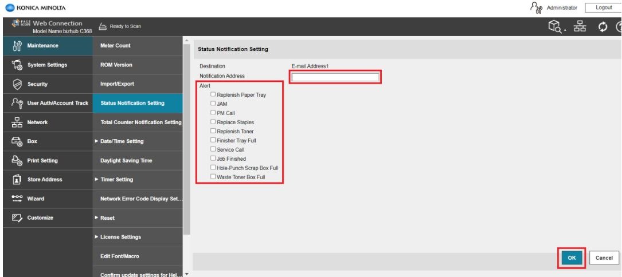This screenshot has width=622, height=277.
Task: Enable the Replenish Paper Tray alert
Action: [213, 94]
